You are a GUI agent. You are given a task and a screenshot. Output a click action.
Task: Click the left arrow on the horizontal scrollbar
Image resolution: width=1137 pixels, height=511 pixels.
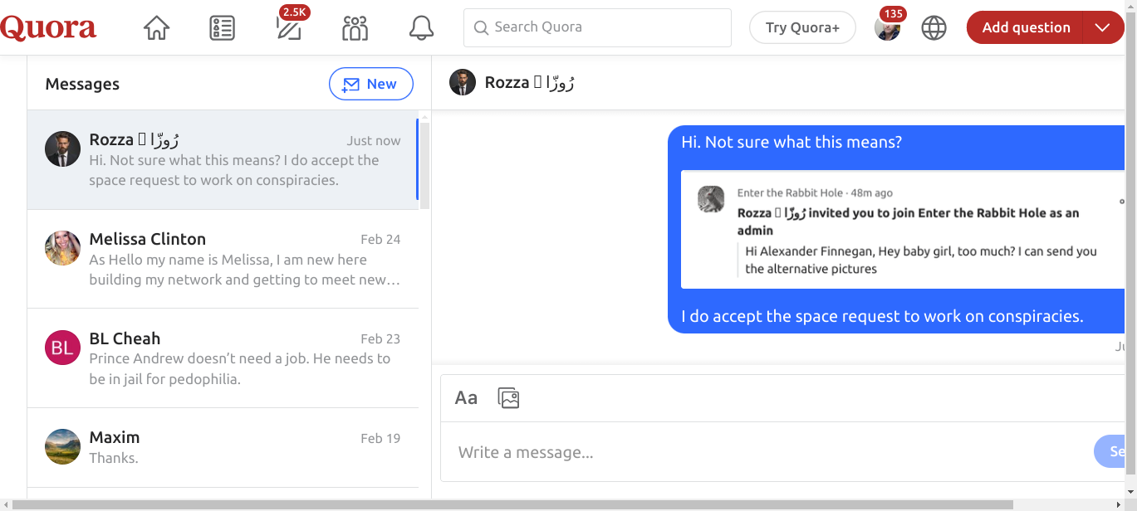pyautogui.click(x=6, y=504)
